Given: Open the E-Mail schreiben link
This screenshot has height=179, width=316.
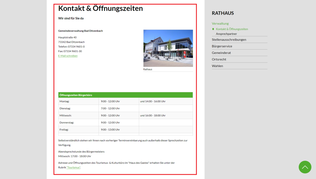Looking at the screenshot, I should click(68, 56).
